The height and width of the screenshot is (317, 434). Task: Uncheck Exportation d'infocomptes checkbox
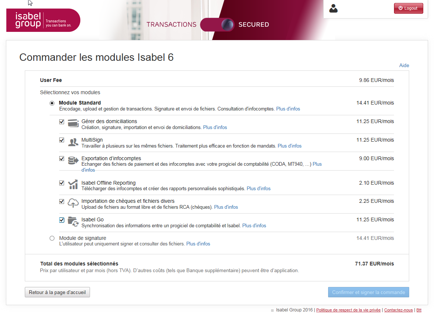click(62, 159)
